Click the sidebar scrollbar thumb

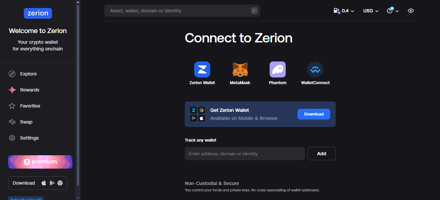[x=78, y=95]
